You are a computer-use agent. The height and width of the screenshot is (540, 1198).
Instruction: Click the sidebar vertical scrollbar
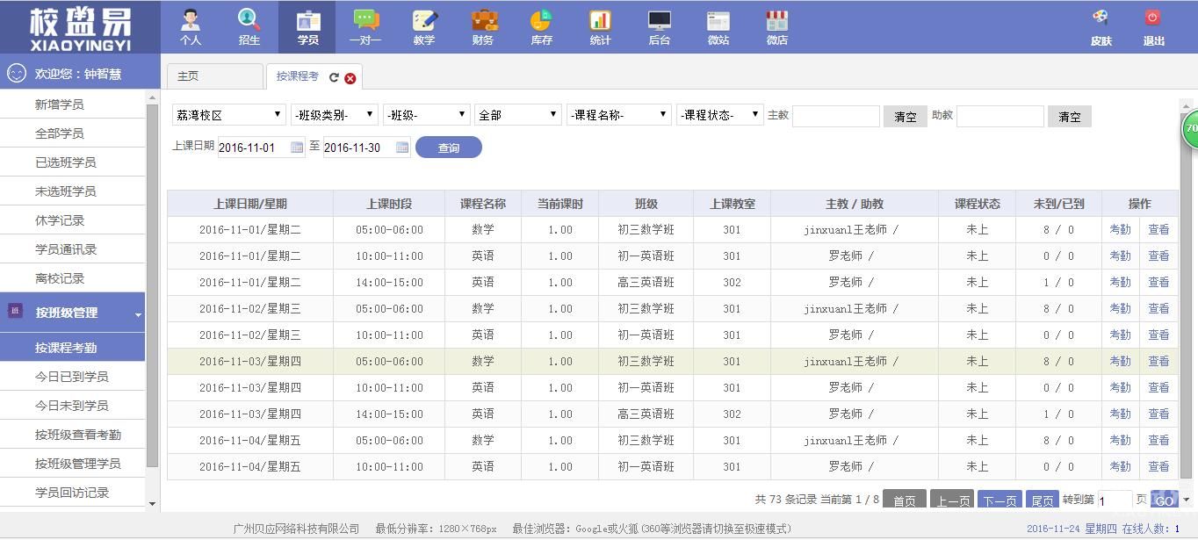(152, 286)
